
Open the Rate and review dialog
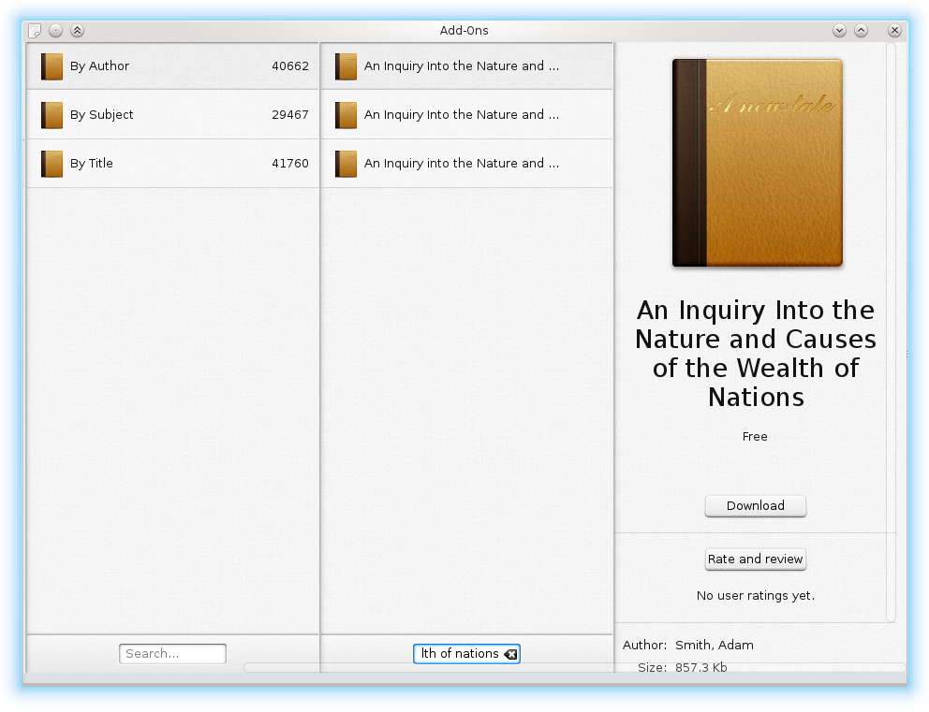[755, 559]
